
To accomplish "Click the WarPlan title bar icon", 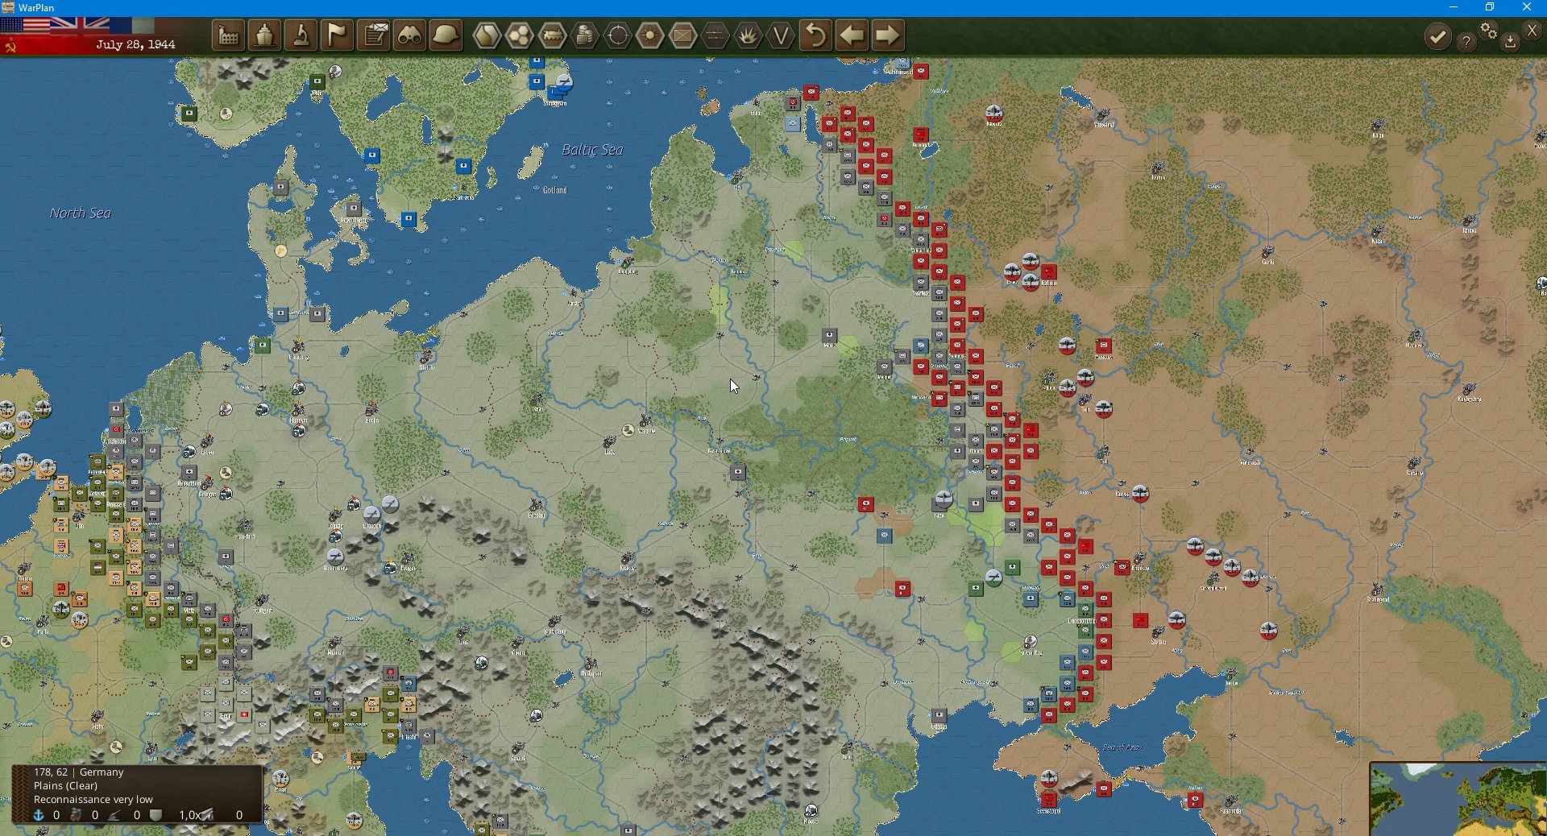I will 8,7.
